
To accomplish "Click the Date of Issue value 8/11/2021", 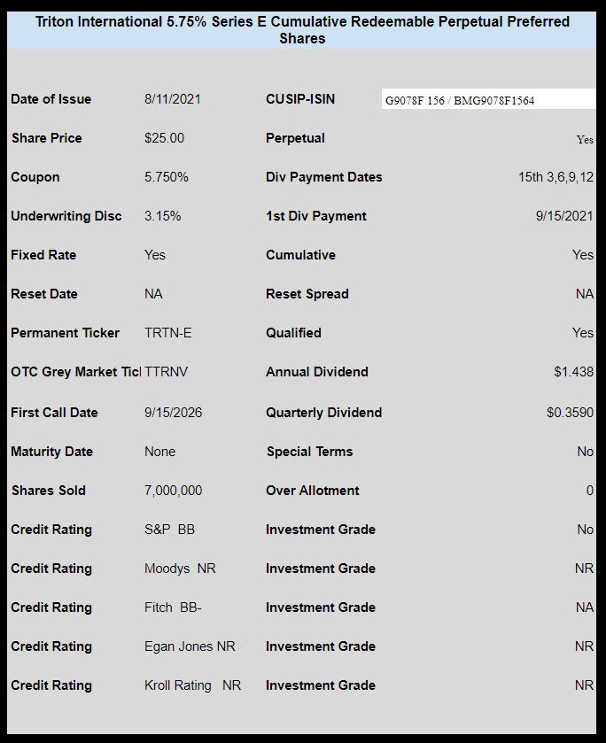I will pos(173,99).
